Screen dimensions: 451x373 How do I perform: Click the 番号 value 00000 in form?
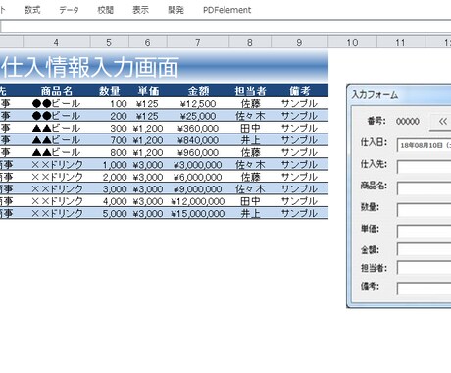coord(408,122)
